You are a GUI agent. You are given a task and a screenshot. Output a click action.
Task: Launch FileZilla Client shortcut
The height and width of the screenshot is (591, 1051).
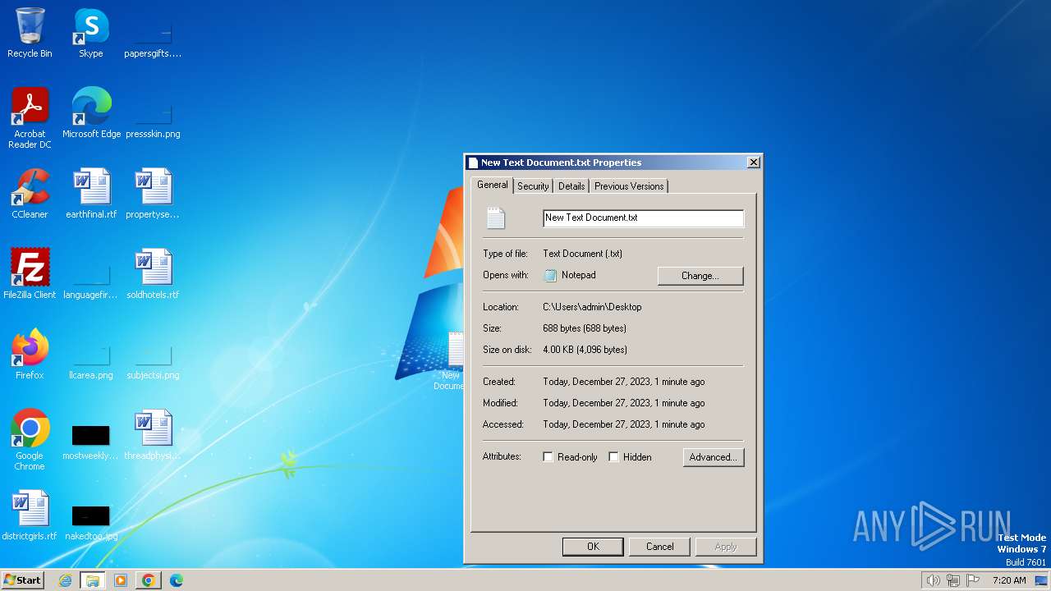(30, 274)
